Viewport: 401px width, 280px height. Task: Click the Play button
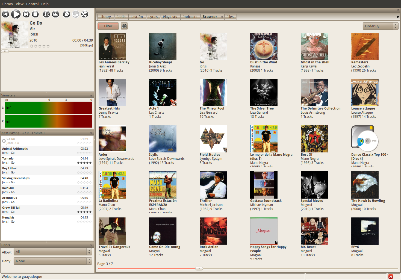tap(16, 14)
